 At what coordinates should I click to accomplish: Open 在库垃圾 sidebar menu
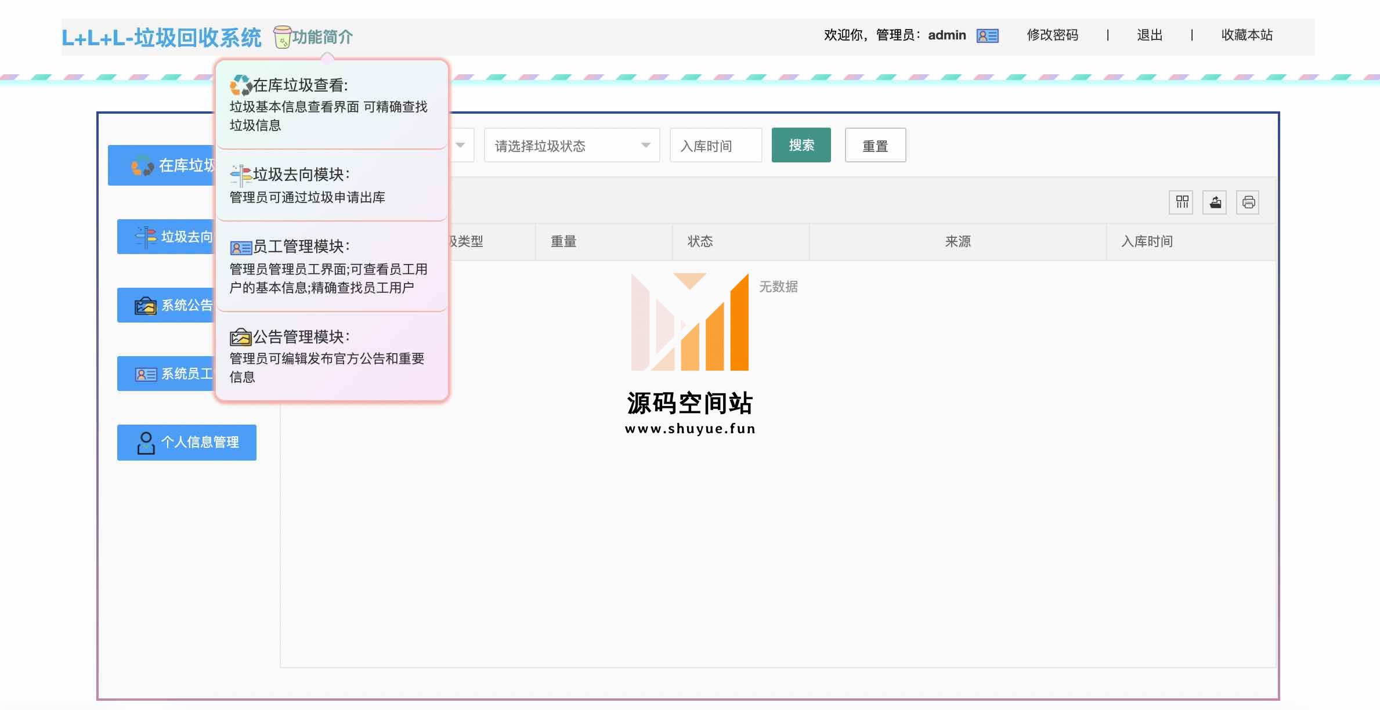coord(162,165)
